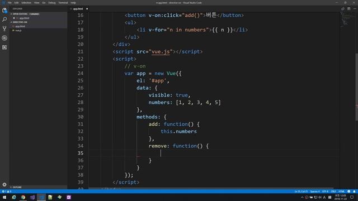Change indentation via Spaces: 4
The height and width of the screenshot is (201, 358).
pyautogui.click(x=315, y=192)
